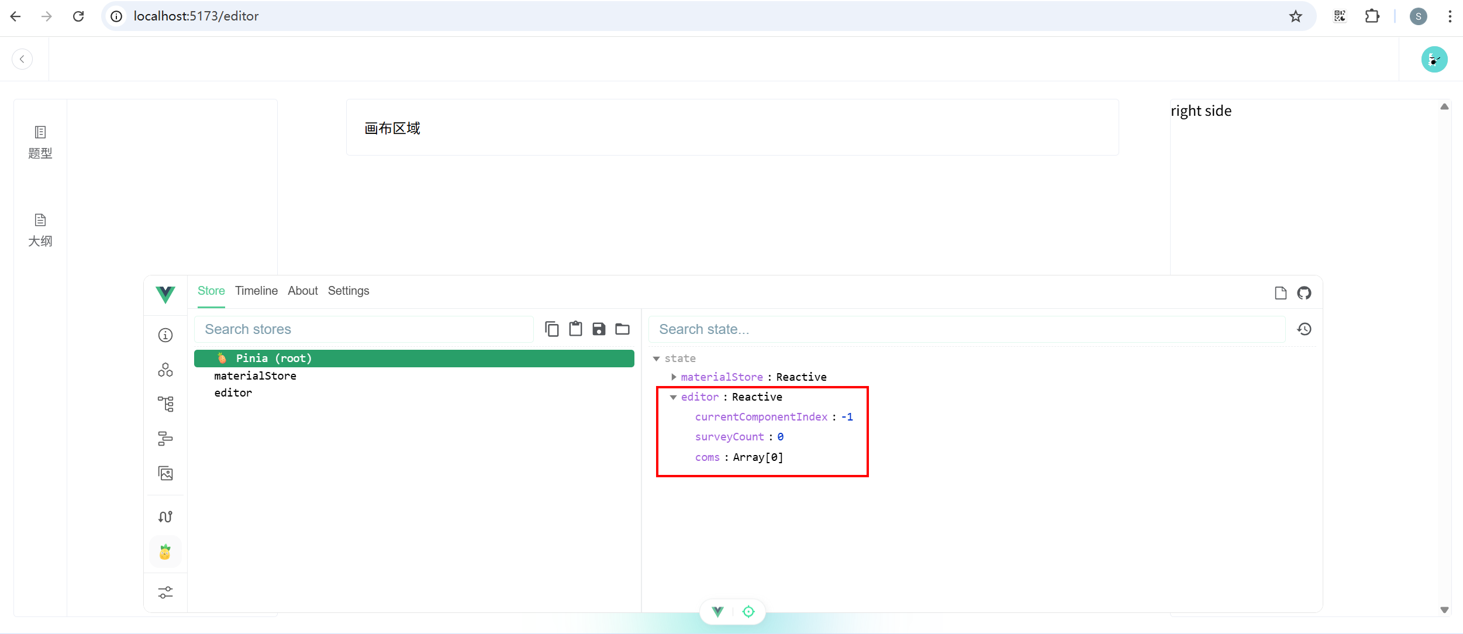Open the Router routes icon in devtools

[x=165, y=516]
